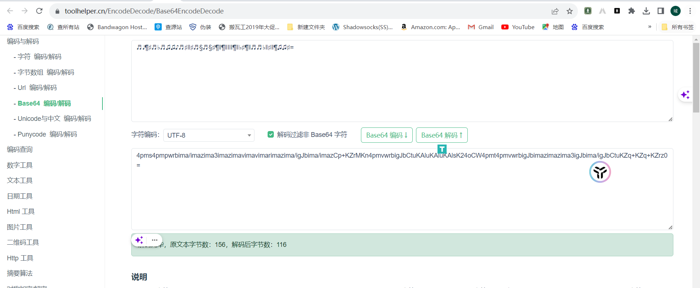Open 百度搜索 bookmark with paw icon
Image resolution: width=700 pixels, height=288 pixels.
[x=23, y=27]
